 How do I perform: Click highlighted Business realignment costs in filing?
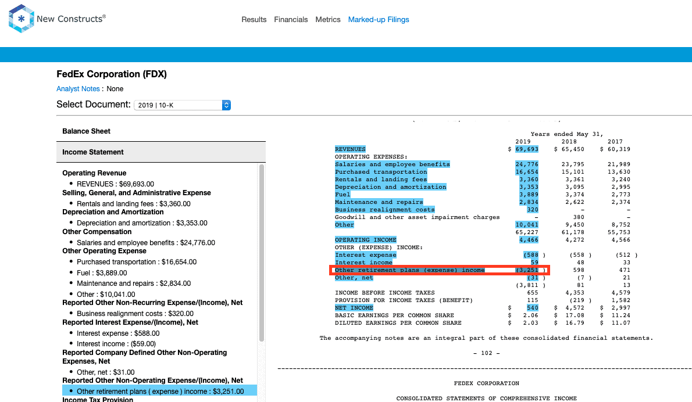[x=384, y=209]
